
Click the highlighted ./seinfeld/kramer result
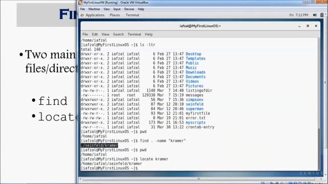[x=99, y=145]
